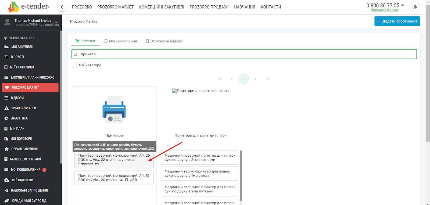Click the folder icon beside Мої закупівлі
This screenshot has width=430, height=205.
6,47
